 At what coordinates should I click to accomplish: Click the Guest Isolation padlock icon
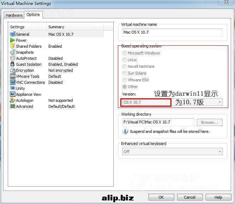point(13,64)
